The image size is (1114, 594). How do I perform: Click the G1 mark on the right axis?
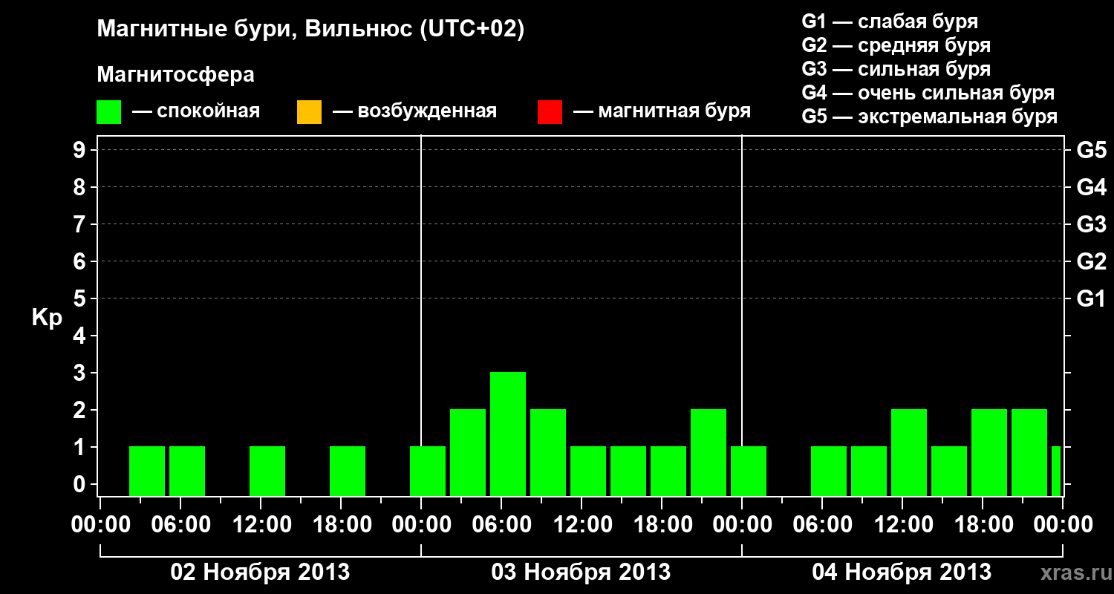coord(1092,299)
